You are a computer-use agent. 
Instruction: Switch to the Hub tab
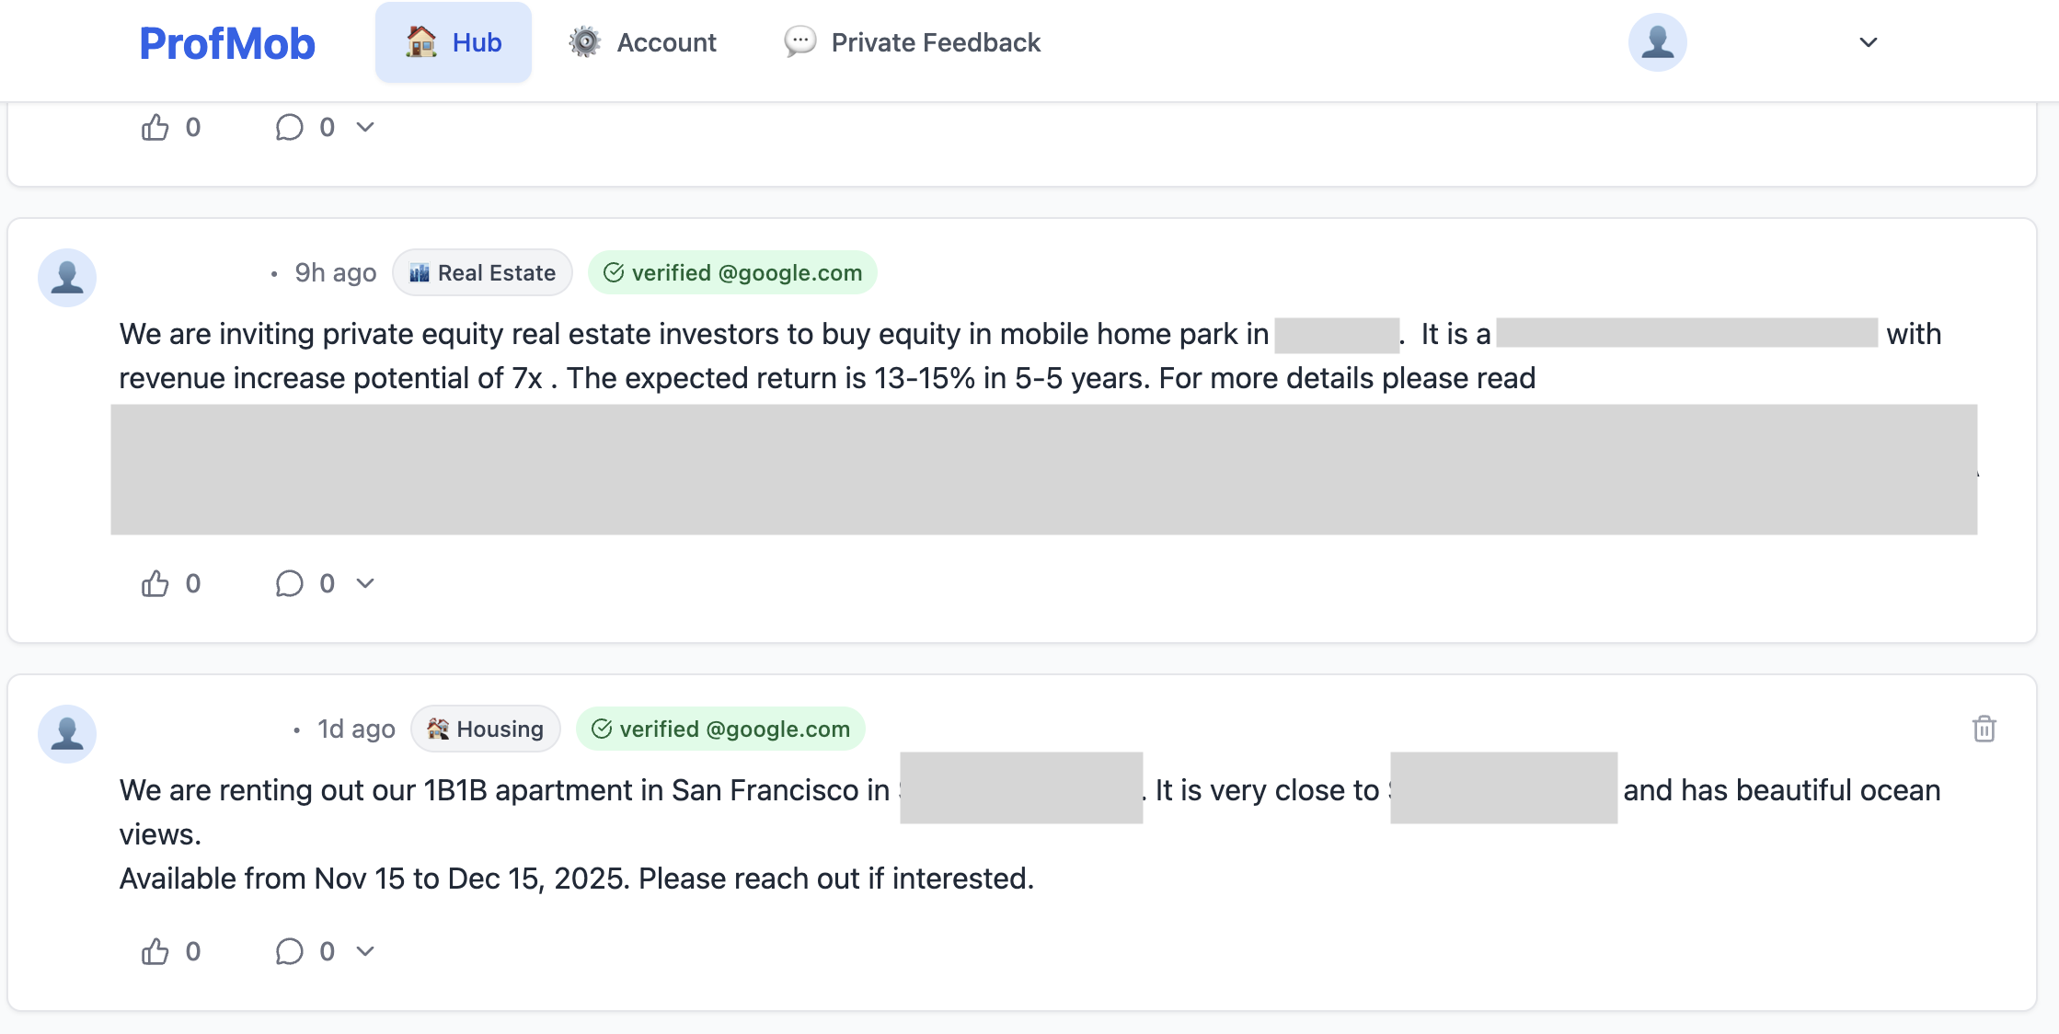(454, 42)
